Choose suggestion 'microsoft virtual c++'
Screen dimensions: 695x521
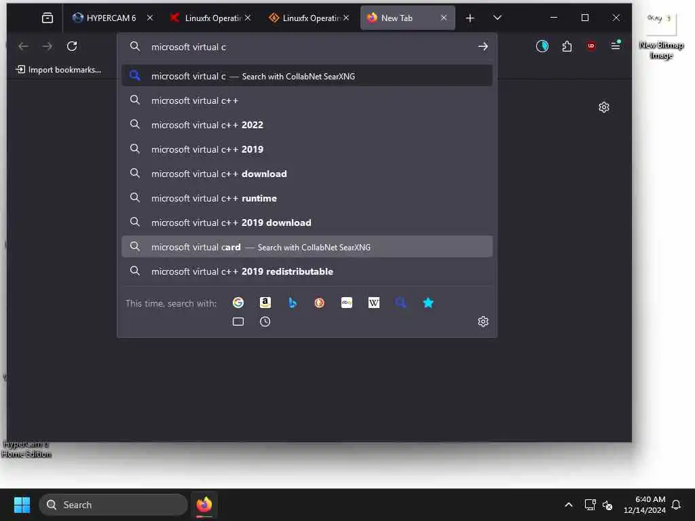(307, 100)
